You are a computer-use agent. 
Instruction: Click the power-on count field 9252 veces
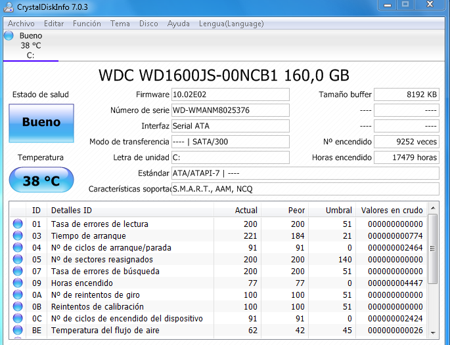tap(407, 142)
